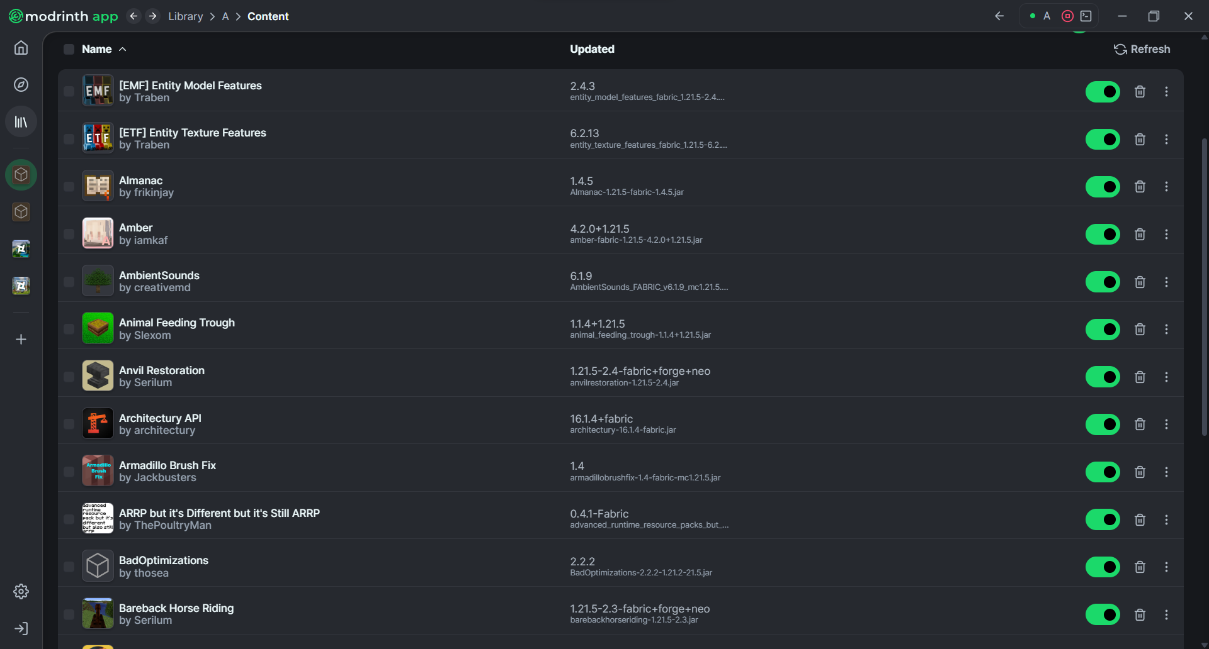The height and width of the screenshot is (649, 1209).
Task: Click the Content breadcrumb item
Action: point(268,16)
